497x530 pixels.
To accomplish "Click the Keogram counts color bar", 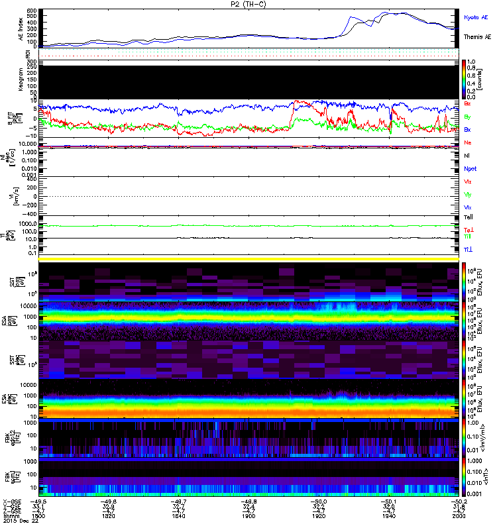I will point(463,79).
